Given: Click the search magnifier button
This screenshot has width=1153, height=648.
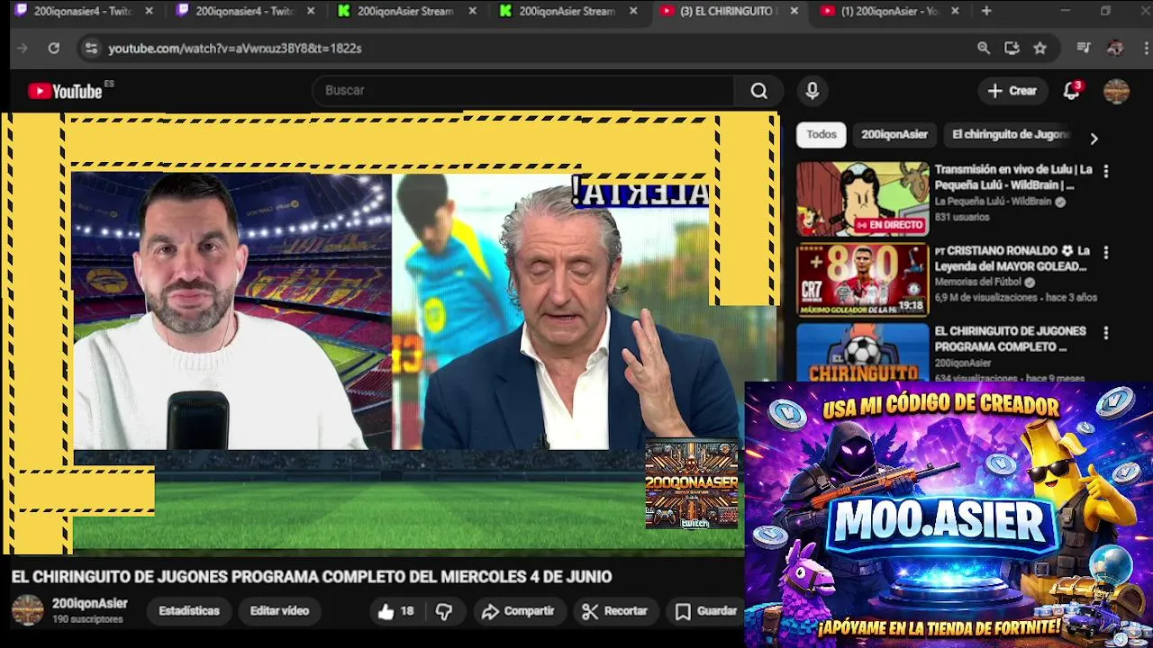Looking at the screenshot, I should [x=759, y=91].
